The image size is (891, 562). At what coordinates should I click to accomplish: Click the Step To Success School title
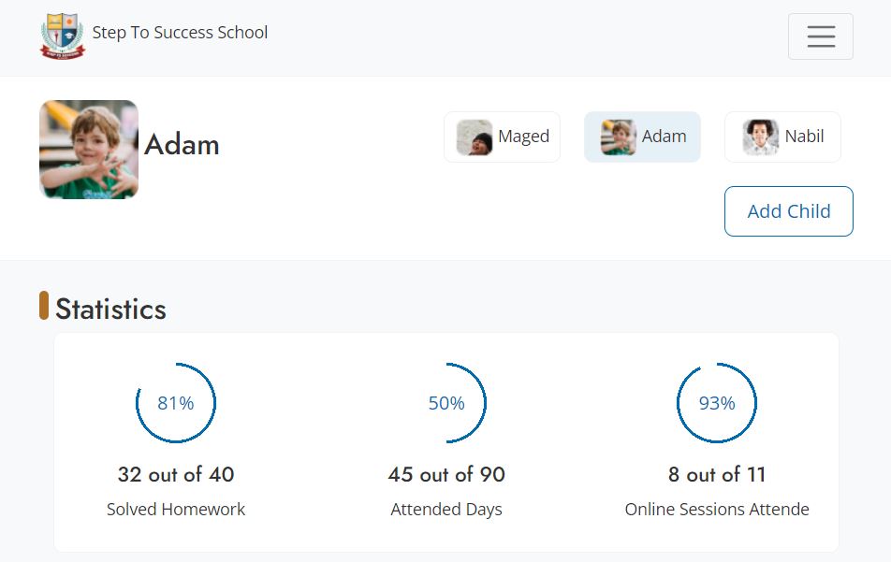coord(180,33)
